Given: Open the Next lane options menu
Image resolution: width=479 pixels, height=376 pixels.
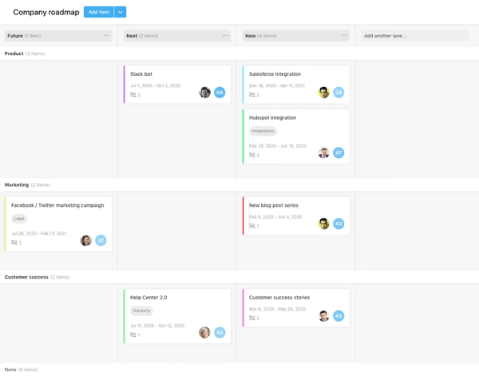Looking at the screenshot, I should coord(225,35).
